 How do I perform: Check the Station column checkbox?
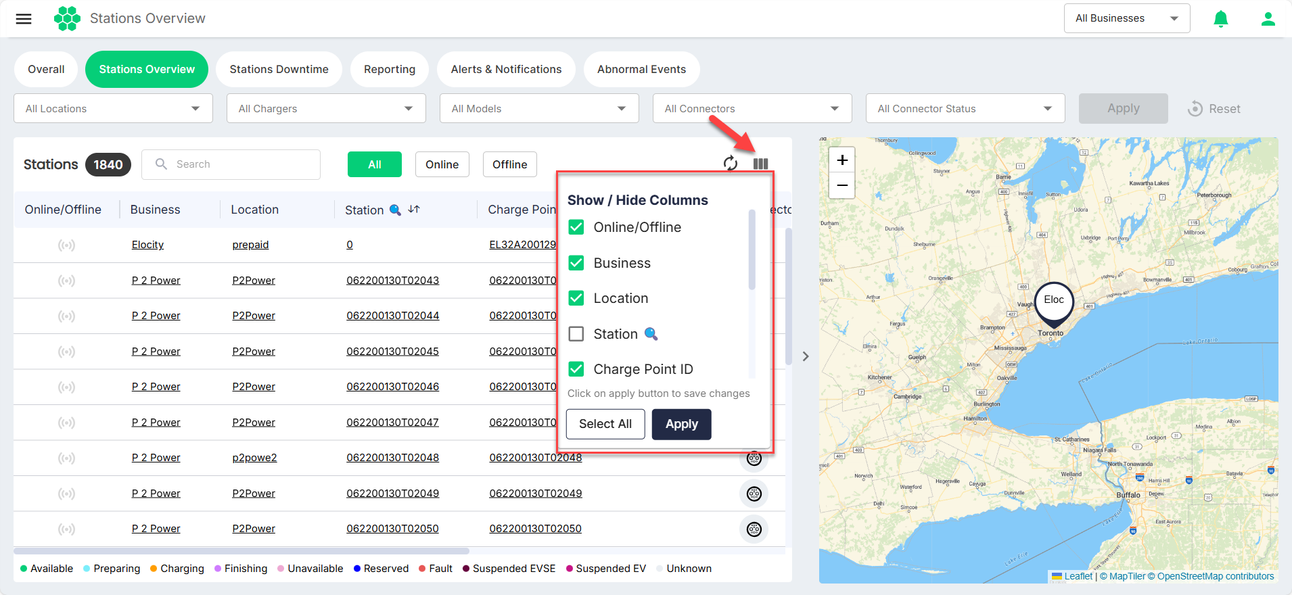click(x=576, y=334)
